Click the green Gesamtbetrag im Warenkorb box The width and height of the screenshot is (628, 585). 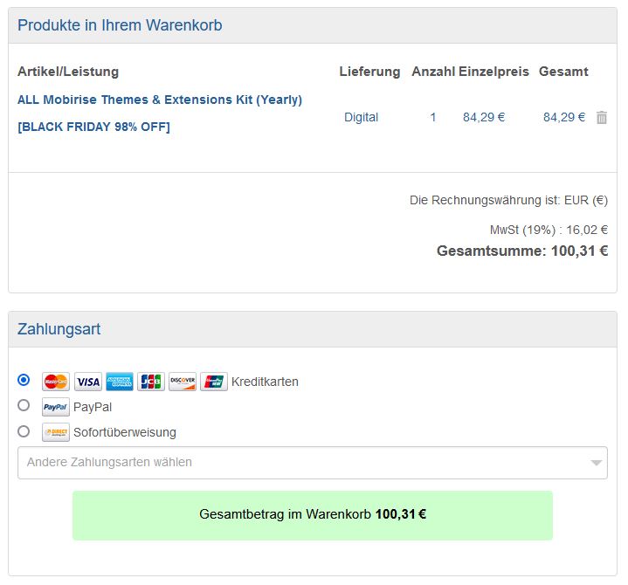tap(312, 514)
